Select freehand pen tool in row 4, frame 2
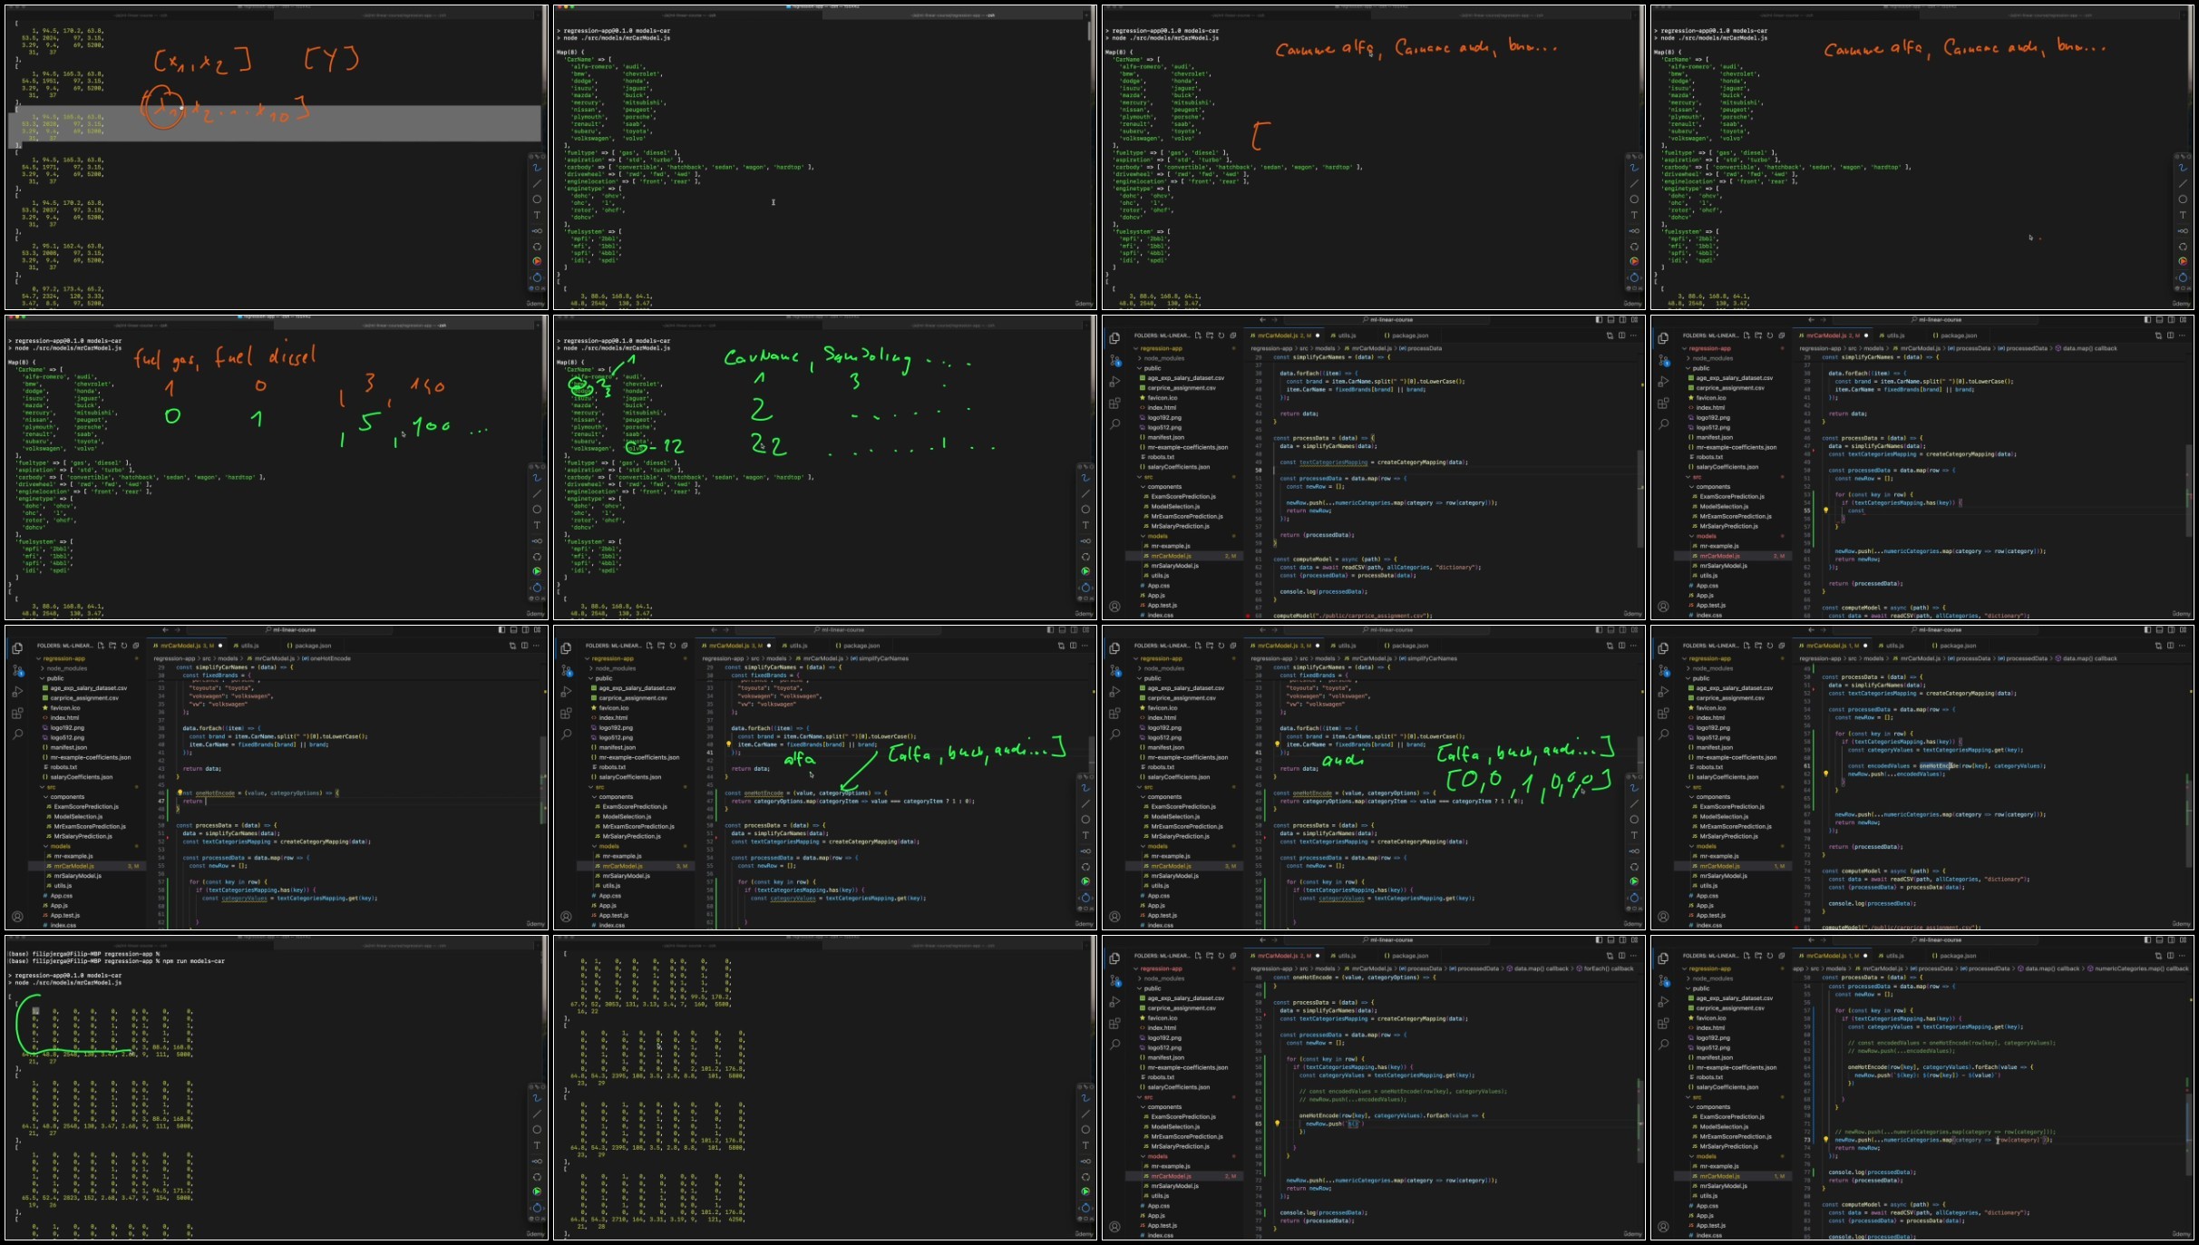2199x1245 pixels. [x=1085, y=1098]
